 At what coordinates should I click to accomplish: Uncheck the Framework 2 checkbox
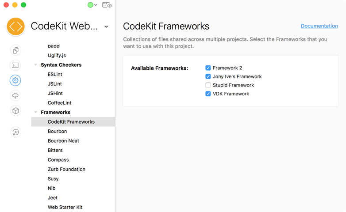coord(208,68)
